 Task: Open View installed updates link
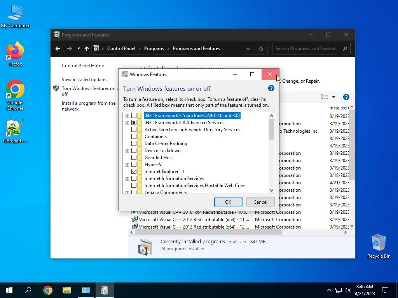[84, 79]
